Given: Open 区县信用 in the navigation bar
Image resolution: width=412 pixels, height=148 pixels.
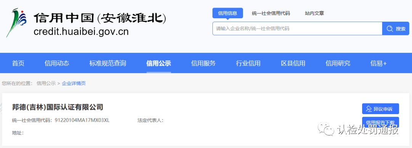Looking at the screenshot, I should 293,63.
